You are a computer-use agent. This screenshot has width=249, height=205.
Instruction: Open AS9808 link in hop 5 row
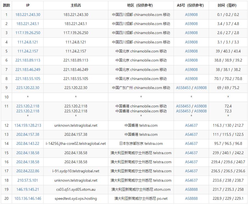191,51
